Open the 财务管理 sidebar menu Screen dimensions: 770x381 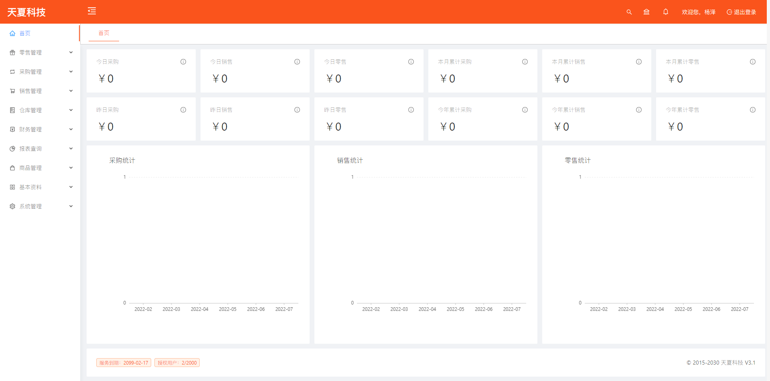coord(40,129)
